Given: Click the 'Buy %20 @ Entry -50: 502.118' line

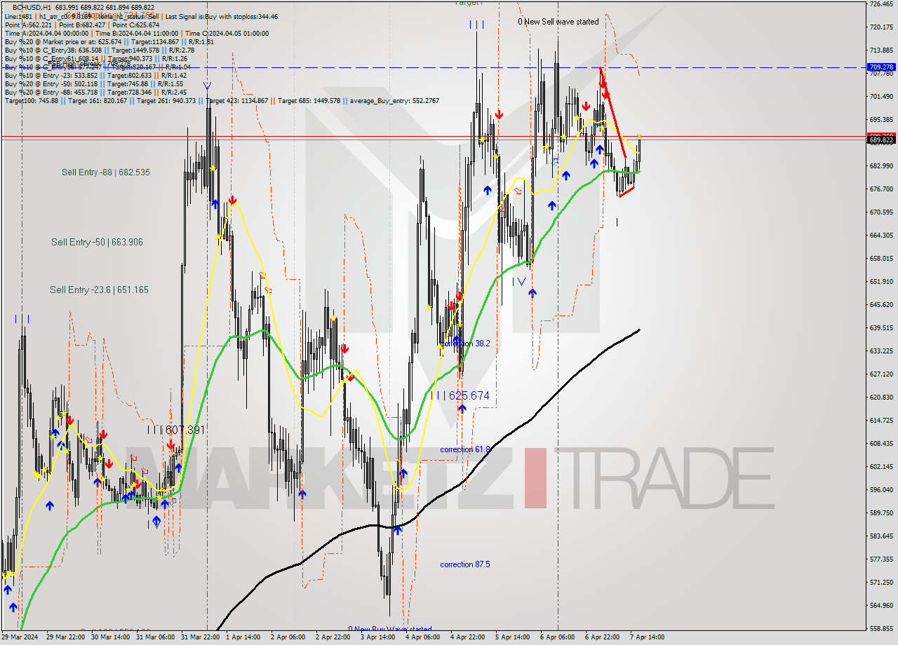Looking at the screenshot, I should [x=95, y=83].
